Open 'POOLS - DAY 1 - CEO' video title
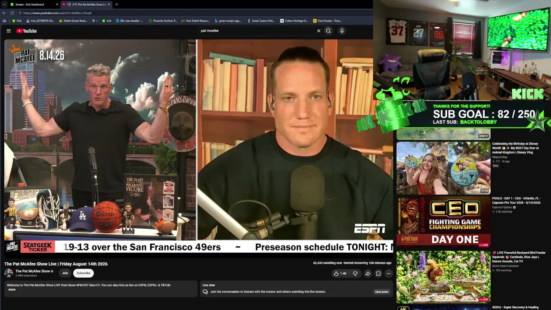 pyautogui.click(x=515, y=201)
